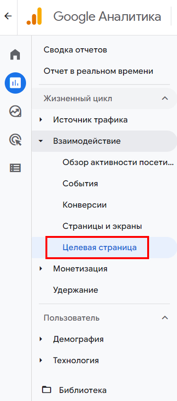This screenshot has height=401, width=177.
Task: Open the Страницы и экраны report
Action: tap(102, 227)
